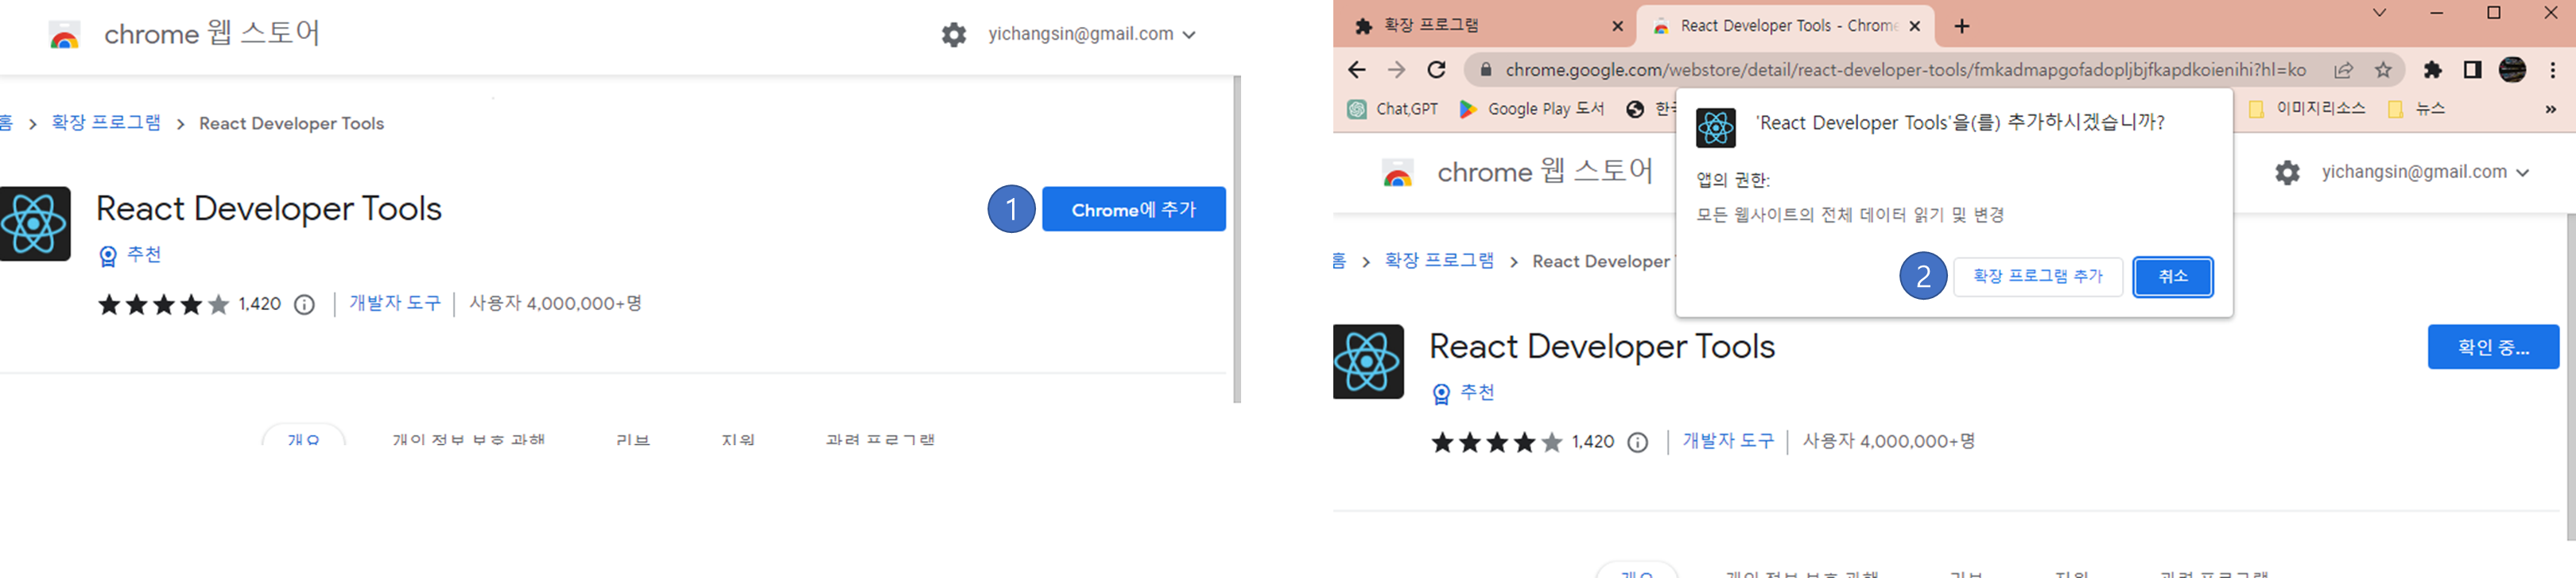
Task: Click the React icon in the permission dialog
Action: pos(1715,128)
